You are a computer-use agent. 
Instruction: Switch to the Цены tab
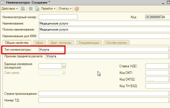(x=39, y=43)
